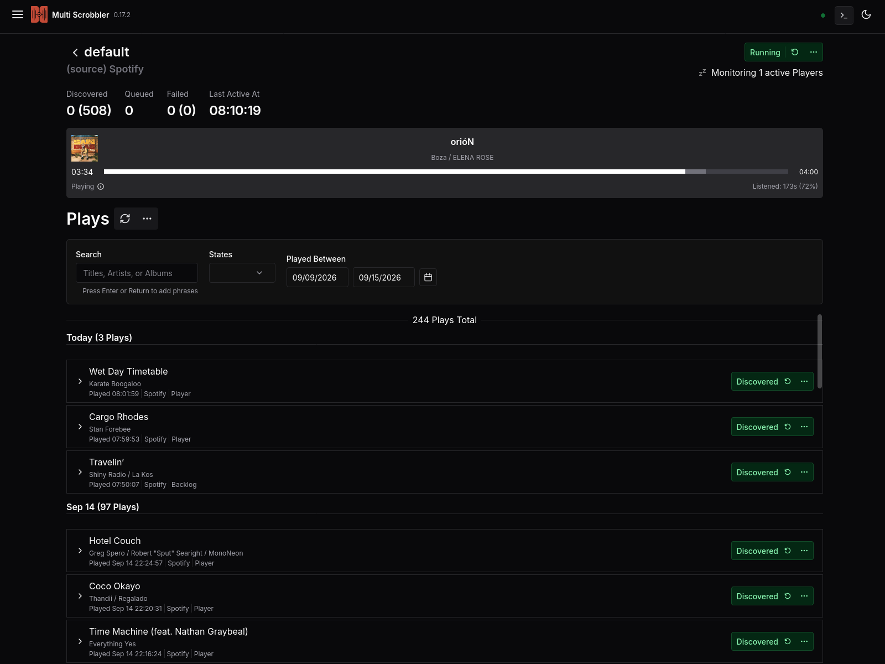Screen dimensions: 885x664
Task: Edit the 09/09/2026 start date
Action: coord(317,277)
